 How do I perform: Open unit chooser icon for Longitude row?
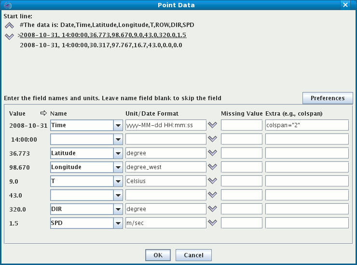coord(213,167)
